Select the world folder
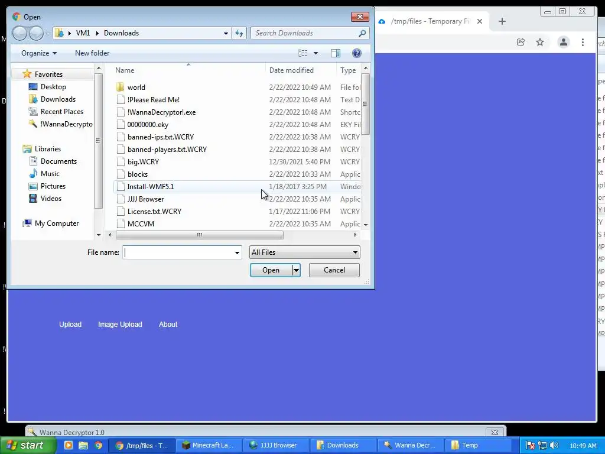Viewport: 605px width, 454px height. click(x=136, y=87)
